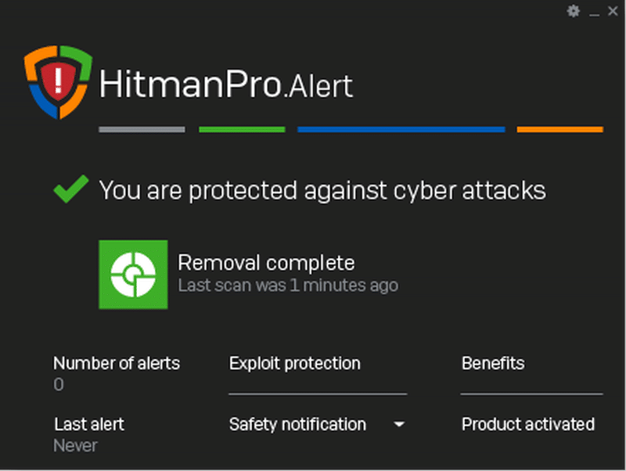Click the Product activated link

pyautogui.click(x=528, y=424)
